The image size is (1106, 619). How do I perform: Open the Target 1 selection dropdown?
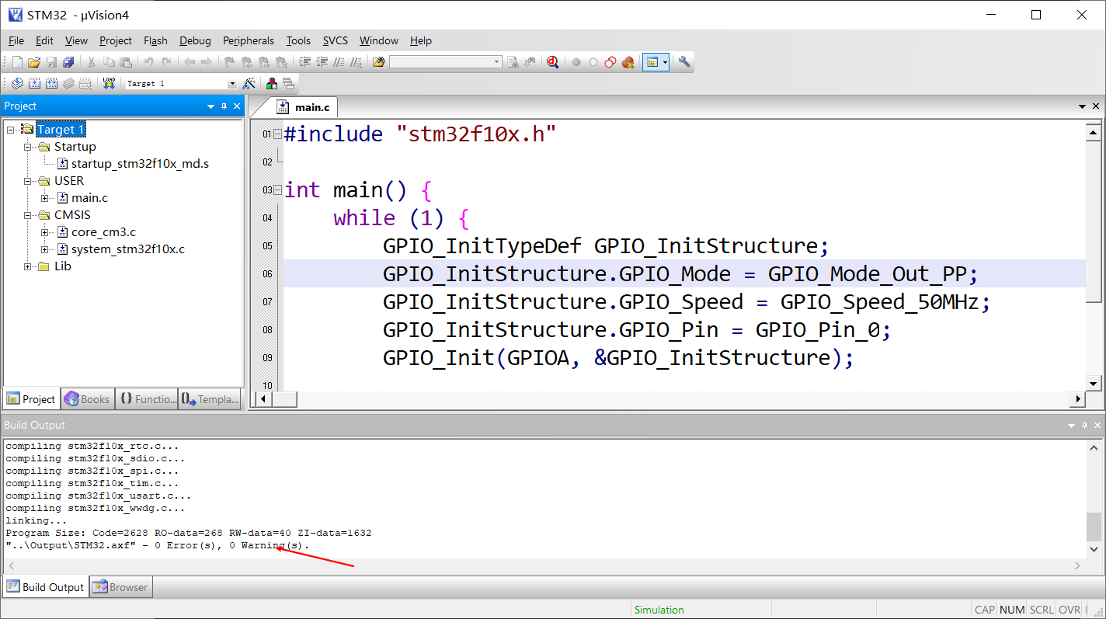click(231, 84)
